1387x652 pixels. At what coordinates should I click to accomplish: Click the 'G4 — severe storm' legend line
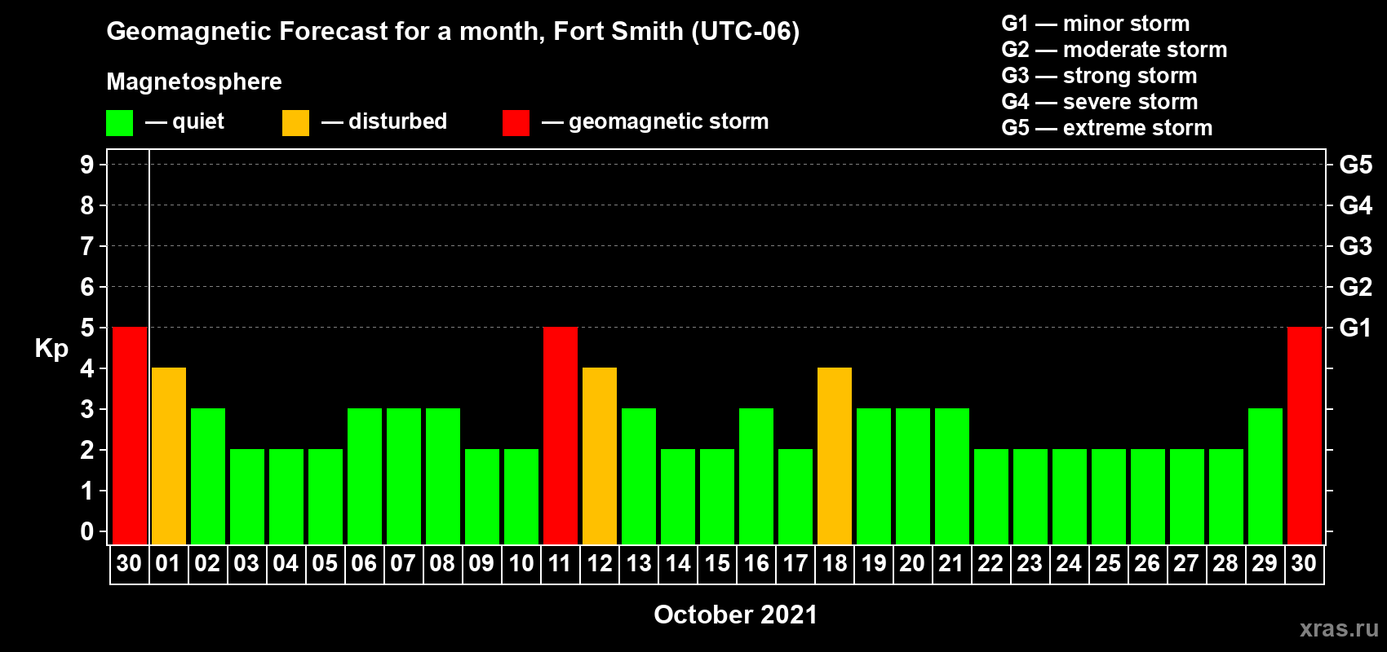[1100, 102]
